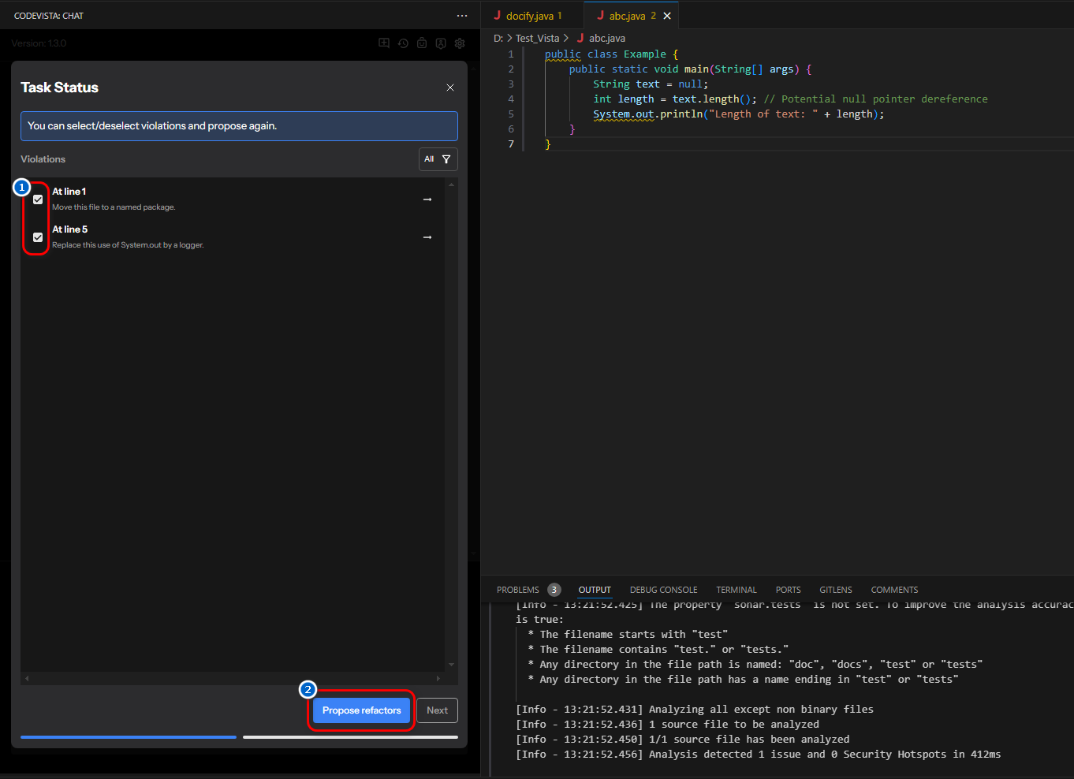Click the Java file icon in breadcrumb
This screenshot has width=1074, height=779.
(580, 38)
